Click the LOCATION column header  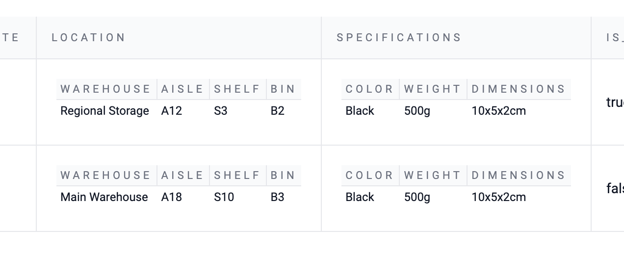pyautogui.click(x=89, y=38)
